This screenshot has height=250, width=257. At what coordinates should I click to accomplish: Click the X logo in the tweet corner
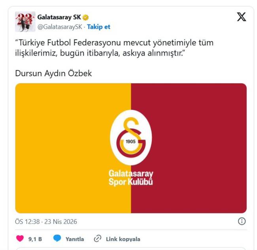pos(242,17)
